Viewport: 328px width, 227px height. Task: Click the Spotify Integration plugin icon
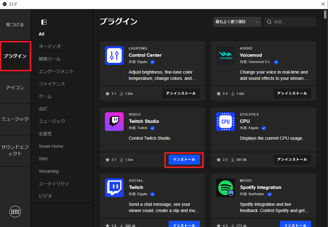[x=225, y=188]
